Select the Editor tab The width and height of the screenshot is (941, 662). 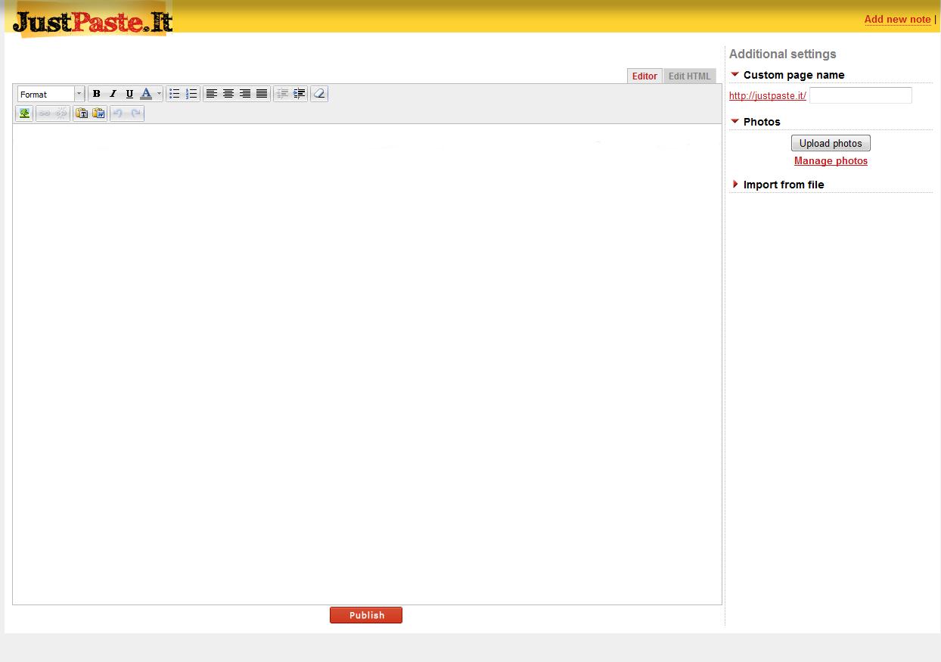click(x=644, y=76)
